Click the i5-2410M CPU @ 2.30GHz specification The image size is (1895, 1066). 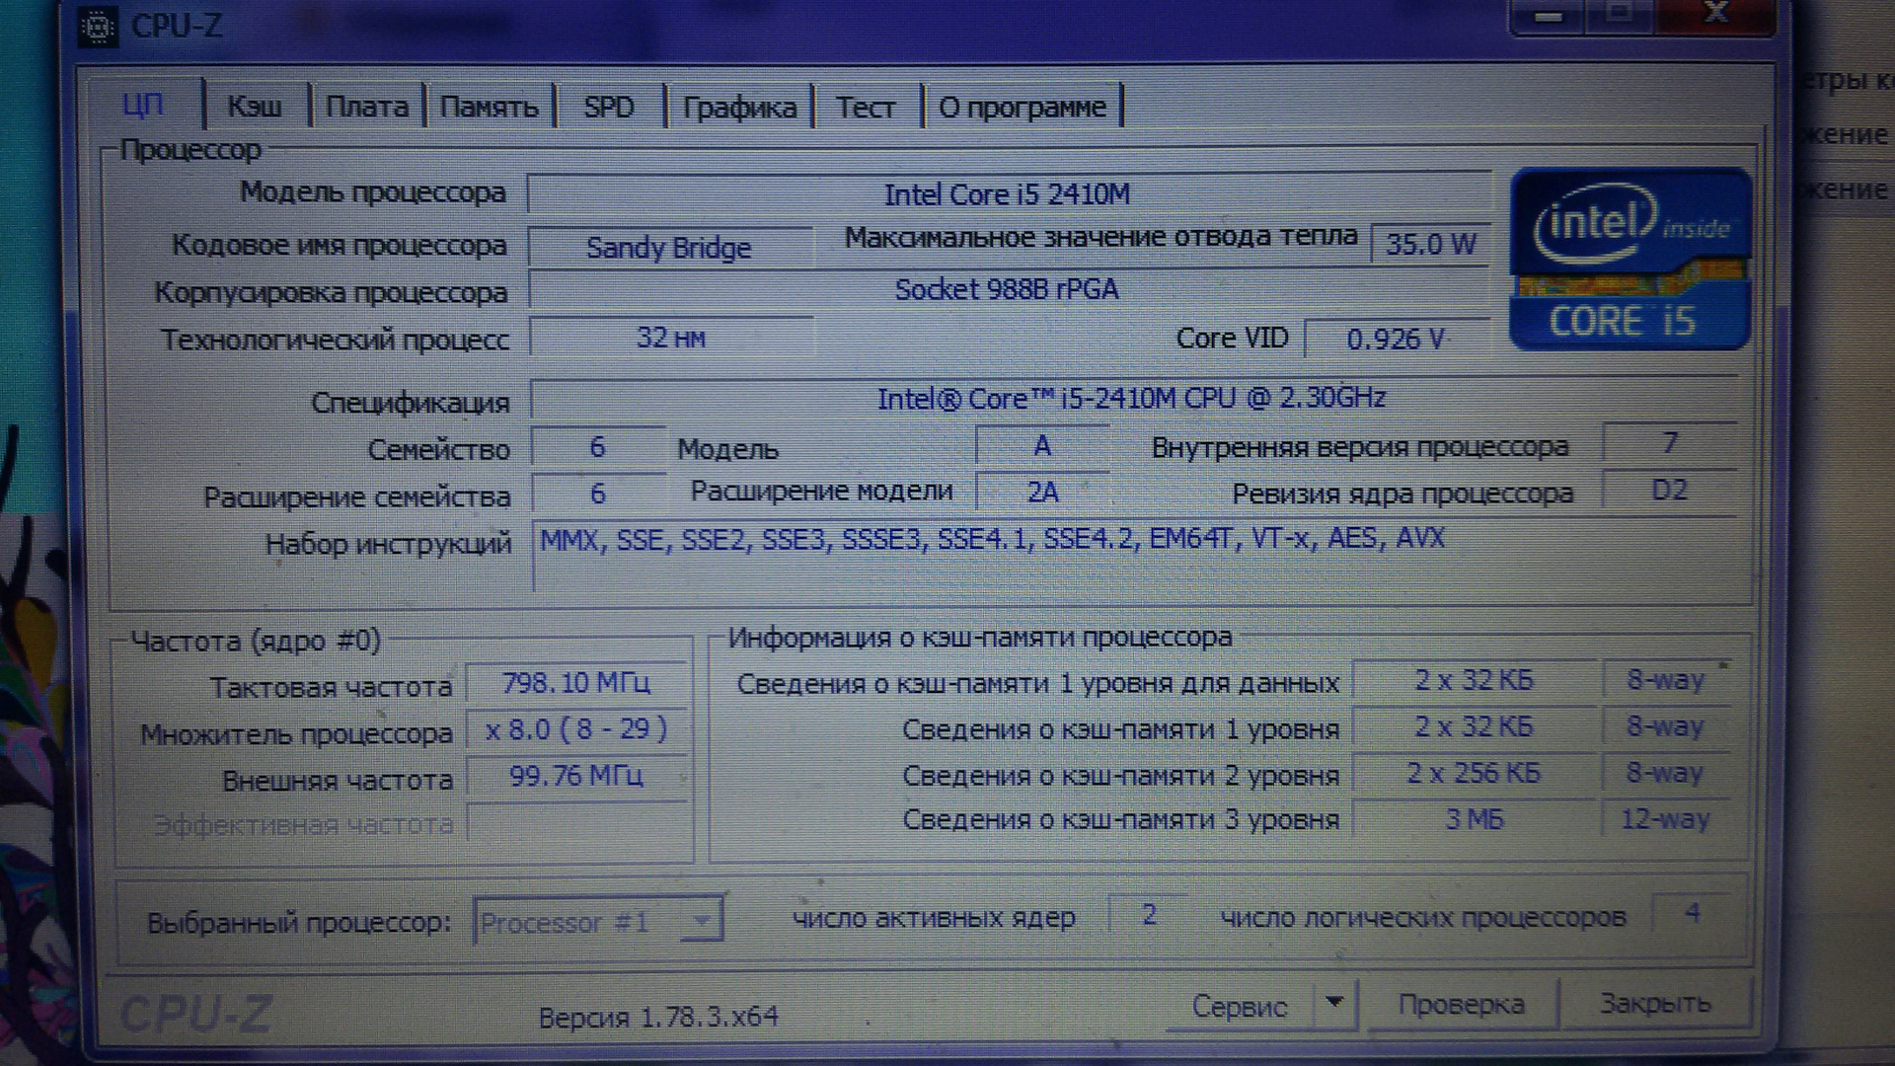click(1132, 398)
